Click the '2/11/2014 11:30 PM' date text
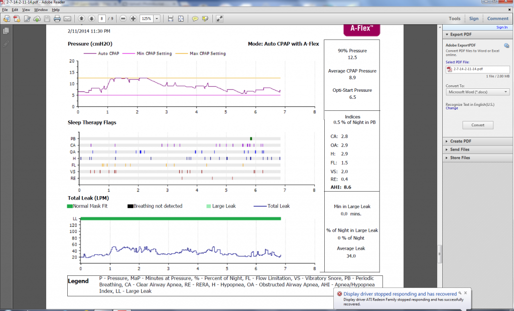Image resolution: width=514 pixels, height=311 pixels. [x=89, y=31]
